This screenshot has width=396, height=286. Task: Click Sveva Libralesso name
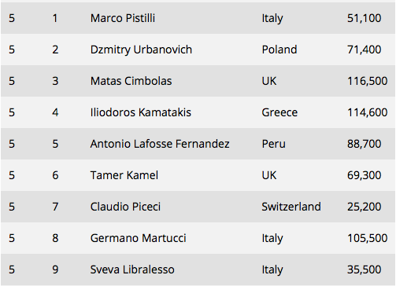pos(132,269)
